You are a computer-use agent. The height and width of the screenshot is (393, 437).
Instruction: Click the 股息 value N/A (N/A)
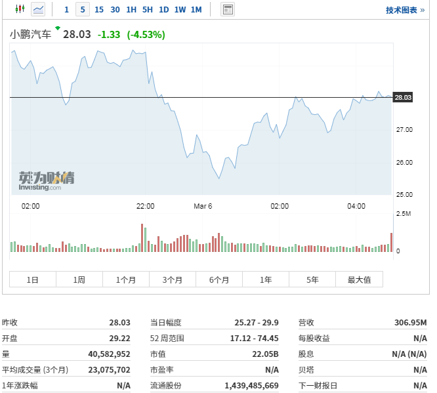pyautogui.click(x=409, y=354)
